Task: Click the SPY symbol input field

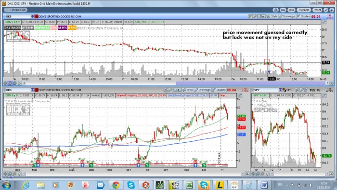Action: [266, 90]
